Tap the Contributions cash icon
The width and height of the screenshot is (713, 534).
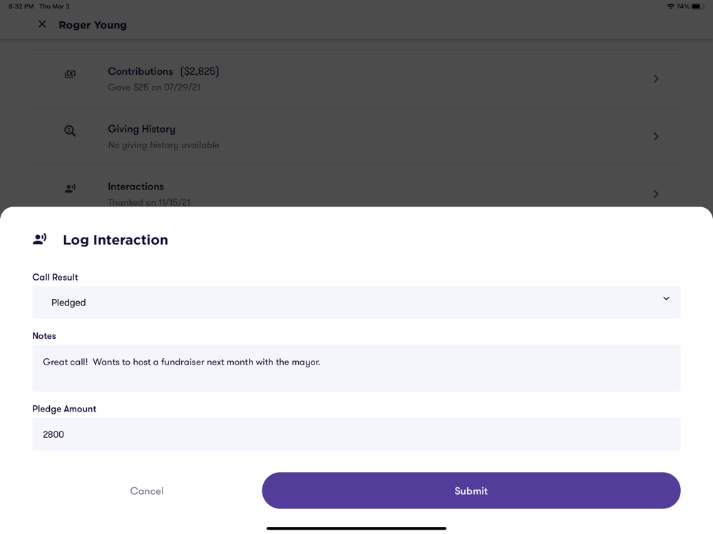[x=70, y=74]
